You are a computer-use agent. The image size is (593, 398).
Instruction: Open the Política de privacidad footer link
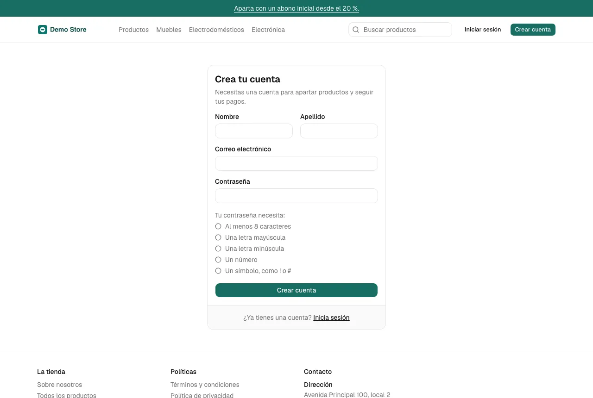click(x=202, y=395)
